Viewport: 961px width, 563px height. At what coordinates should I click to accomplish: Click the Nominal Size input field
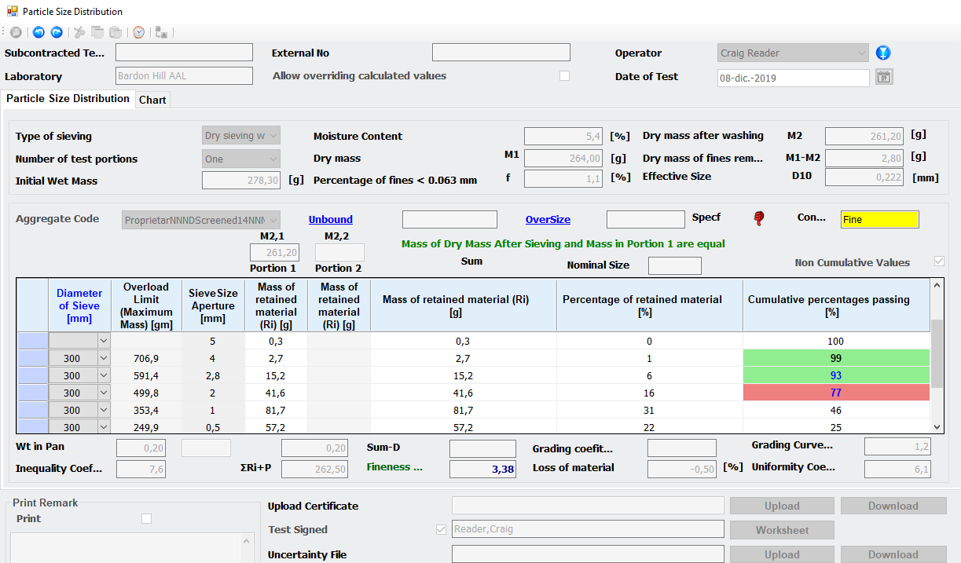(675, 265)
